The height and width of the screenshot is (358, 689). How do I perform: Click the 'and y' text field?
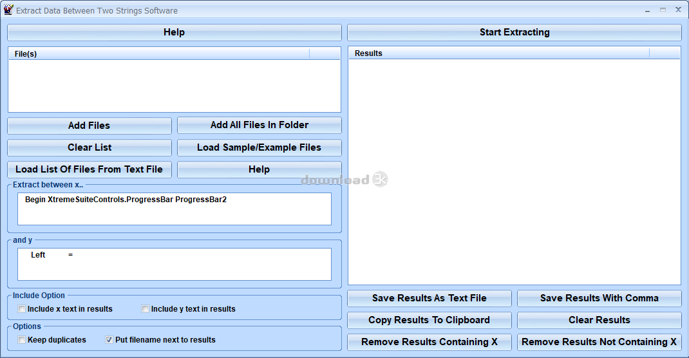(175, 265)
